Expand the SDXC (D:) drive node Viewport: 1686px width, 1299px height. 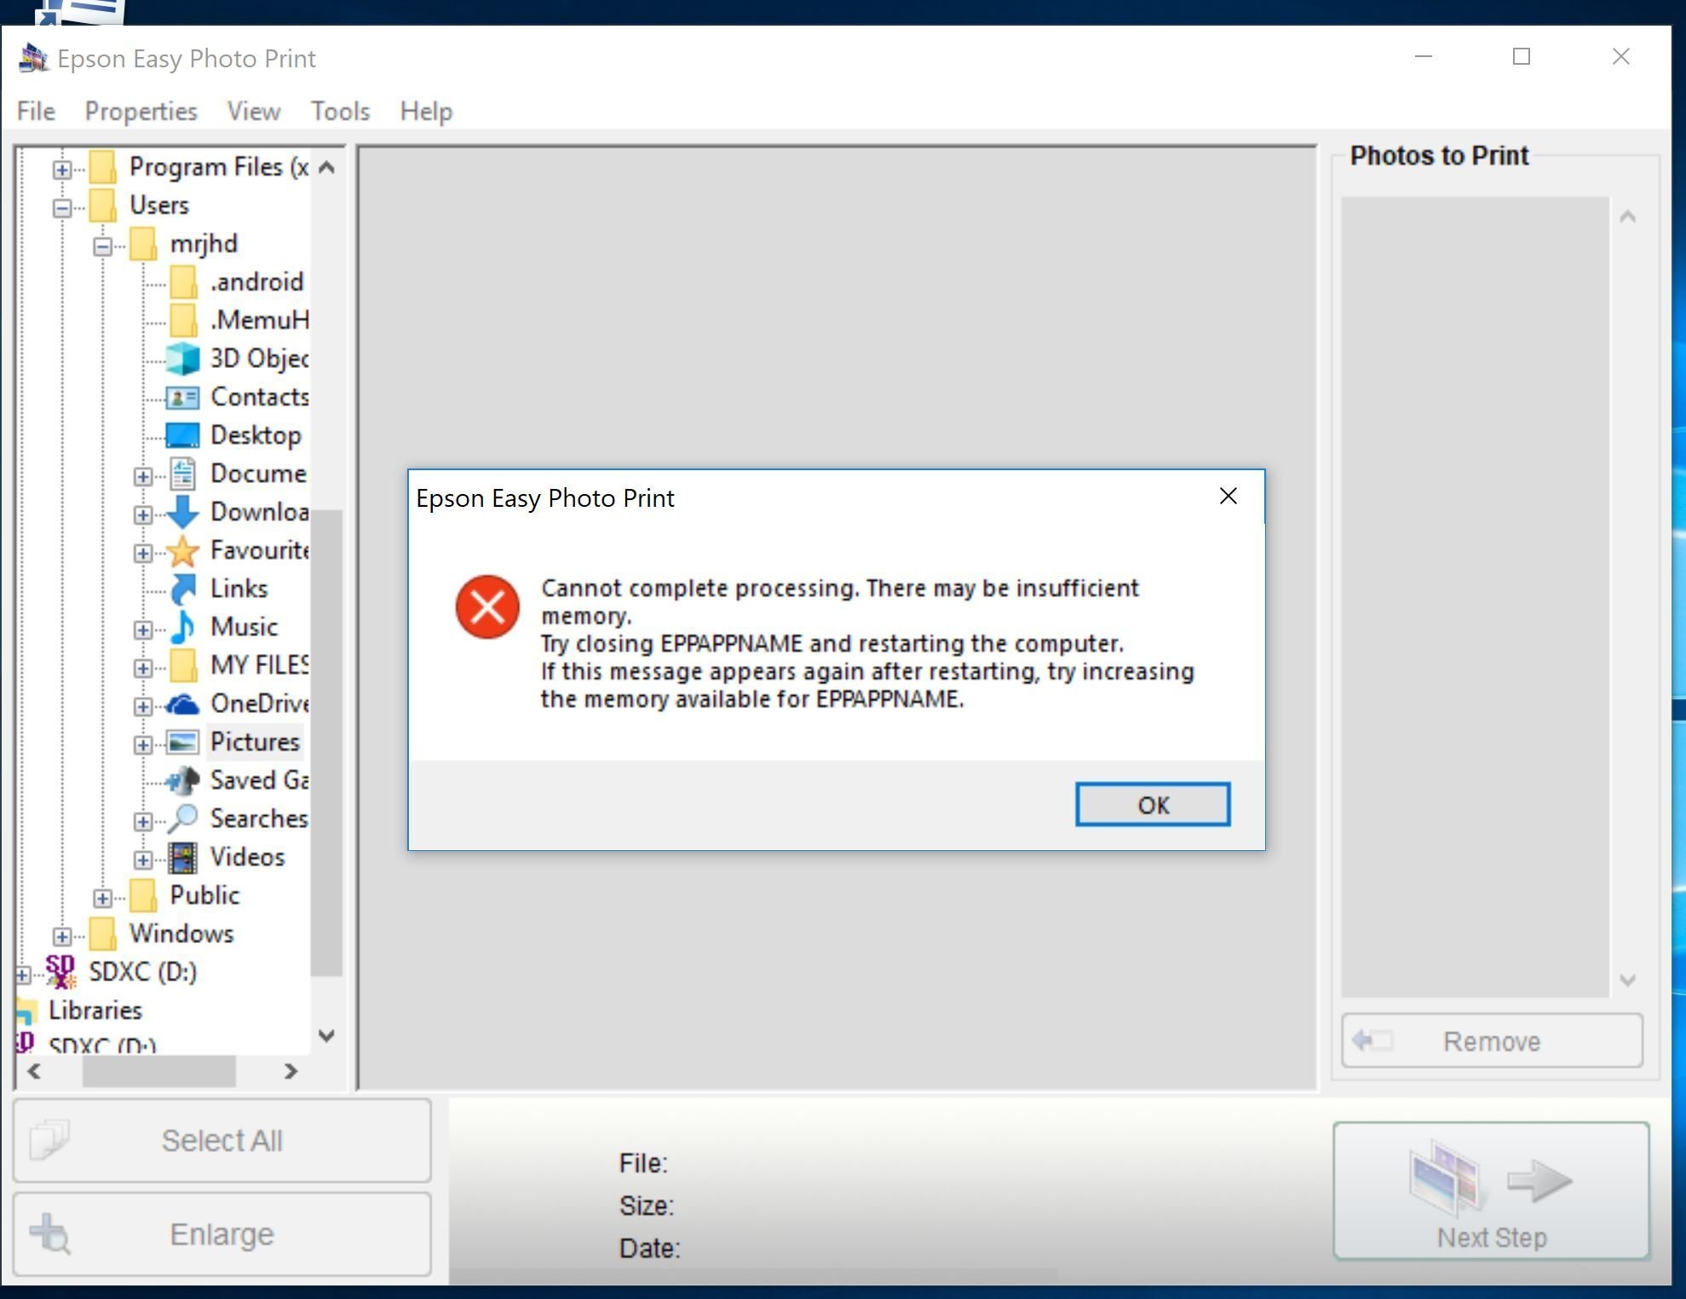(x=23, y=974)
